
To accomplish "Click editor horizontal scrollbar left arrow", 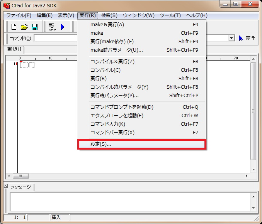I will pyautogui.click(x=9, y=176).
